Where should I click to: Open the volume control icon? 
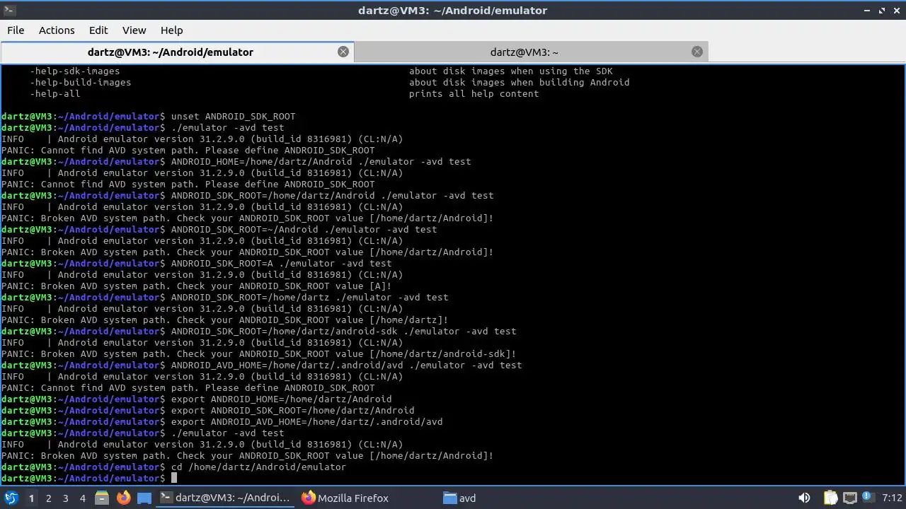point(804,498)
